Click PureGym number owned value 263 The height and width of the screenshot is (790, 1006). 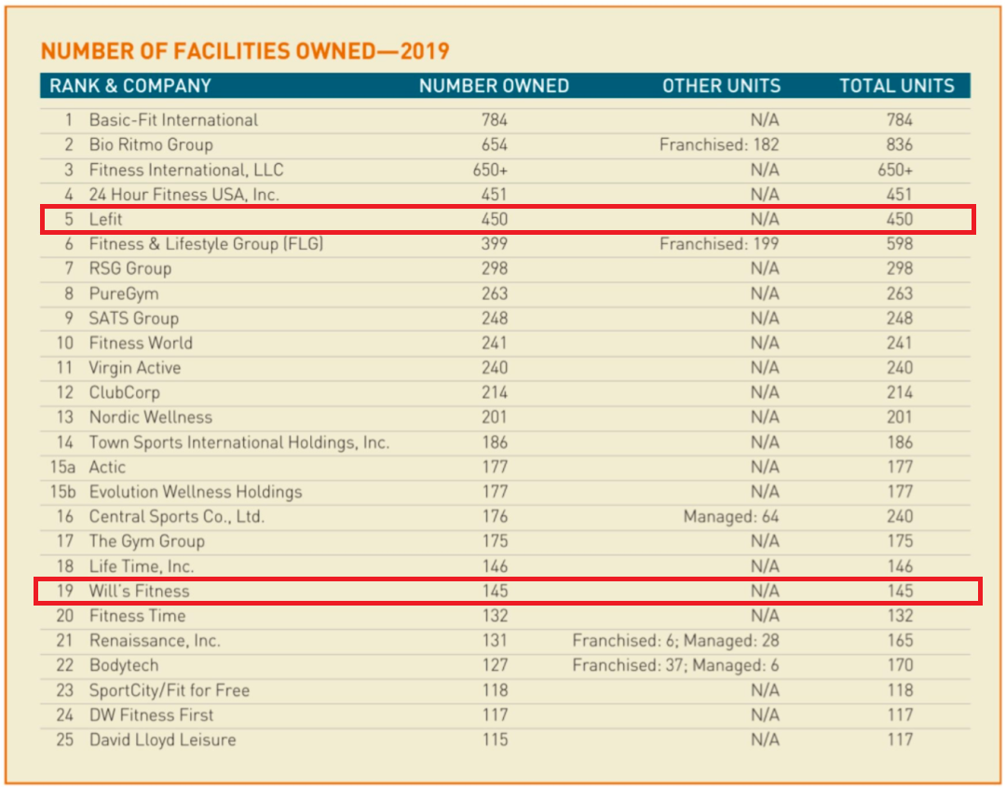[495, 294]
